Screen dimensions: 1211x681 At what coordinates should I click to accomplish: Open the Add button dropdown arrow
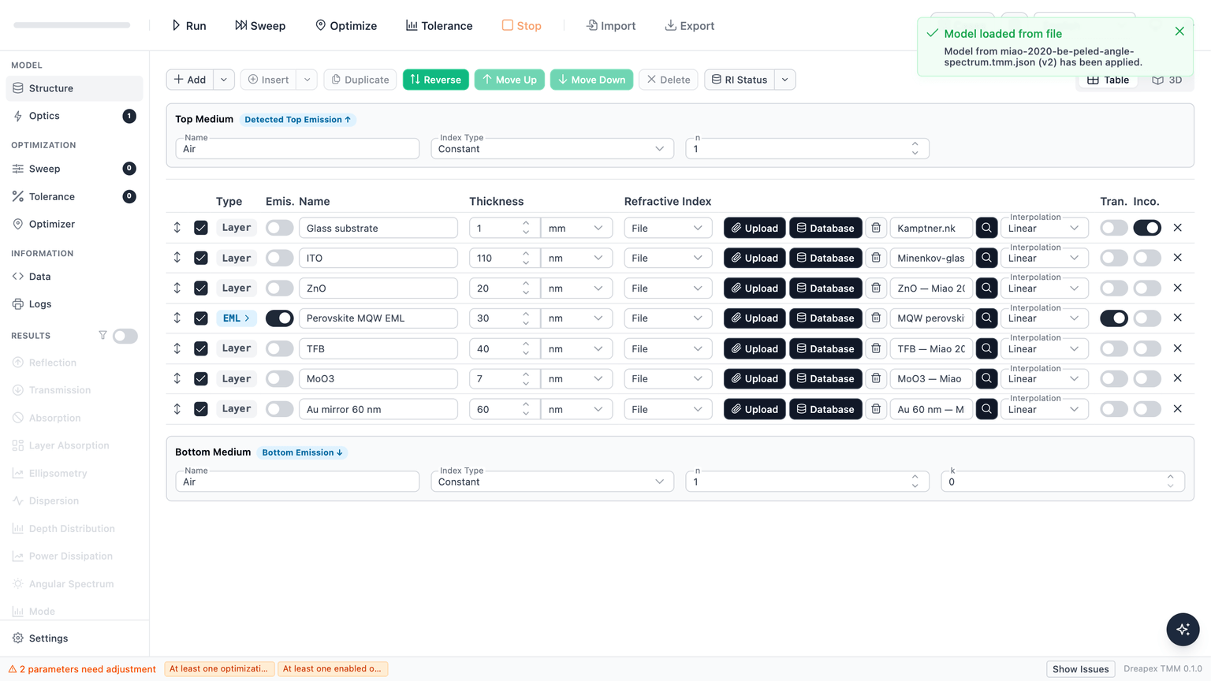pos(224,80)
